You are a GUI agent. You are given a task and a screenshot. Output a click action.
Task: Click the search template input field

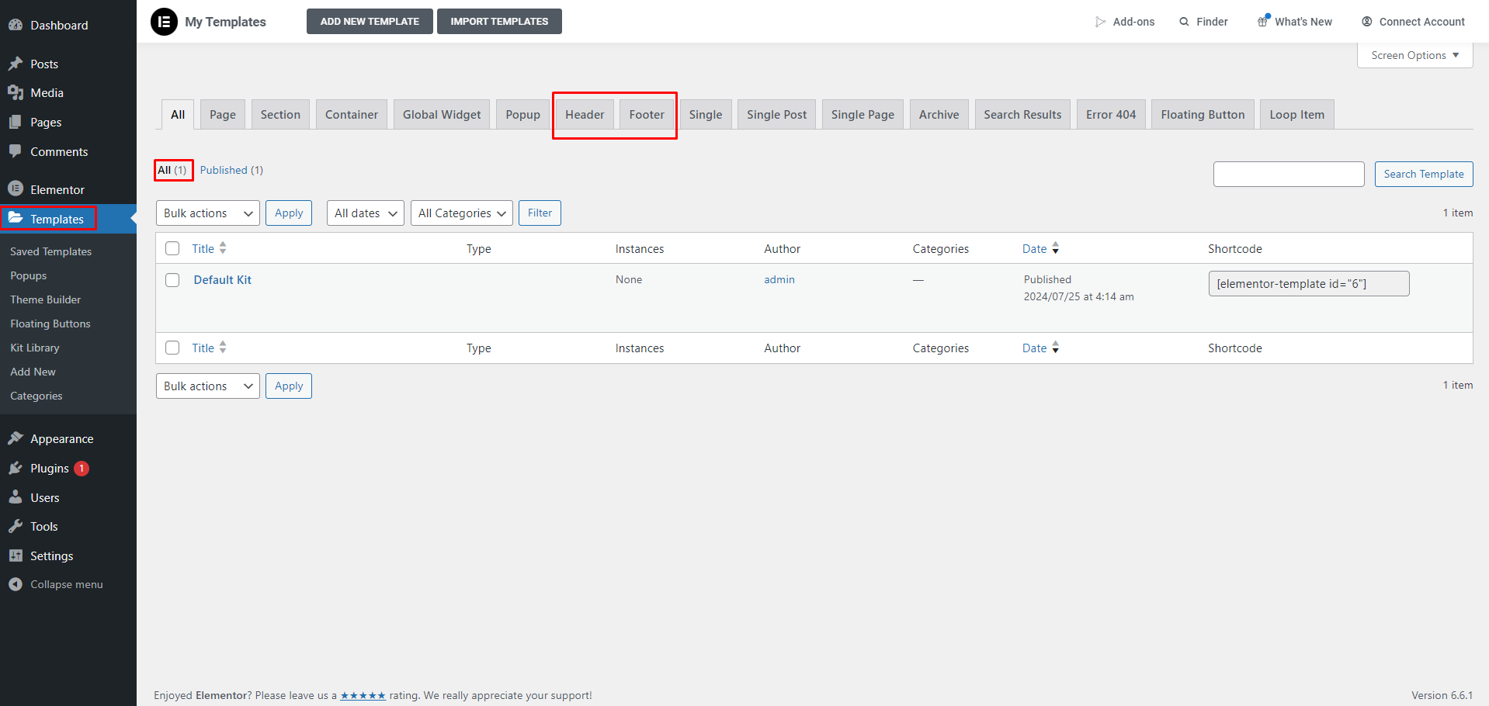click(x=1288, y=175)
